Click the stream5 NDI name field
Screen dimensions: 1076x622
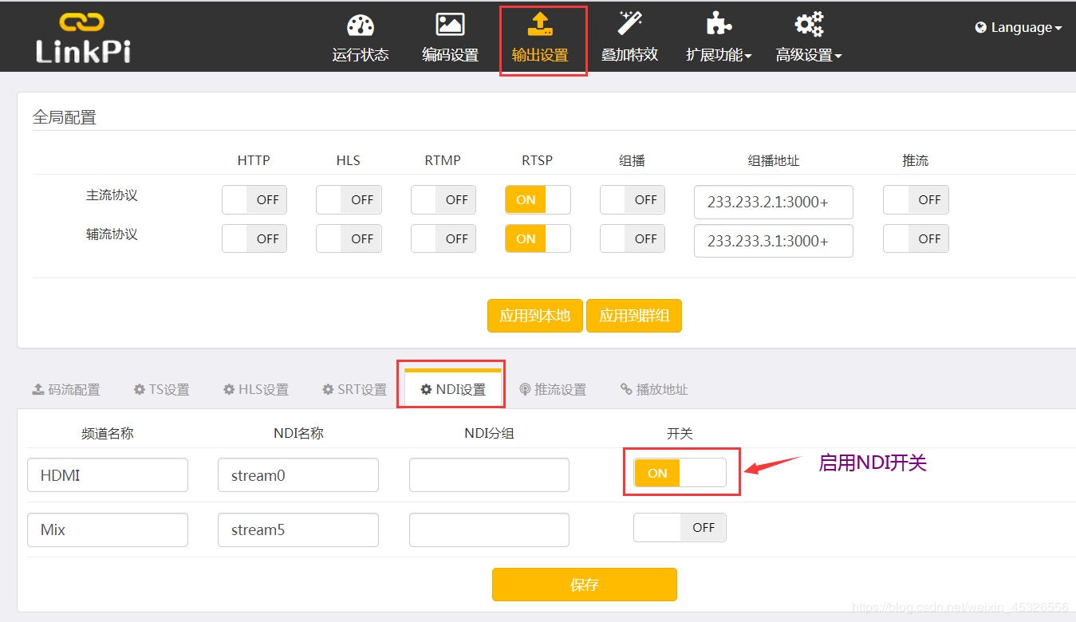298,529
